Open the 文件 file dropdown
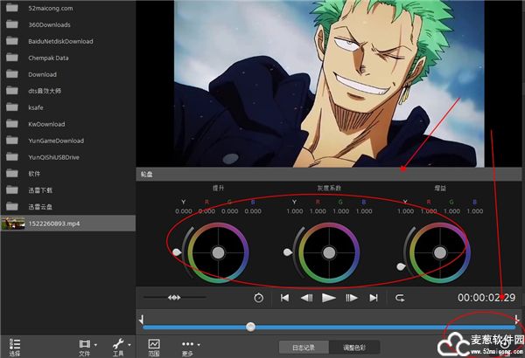 point(86,348)
